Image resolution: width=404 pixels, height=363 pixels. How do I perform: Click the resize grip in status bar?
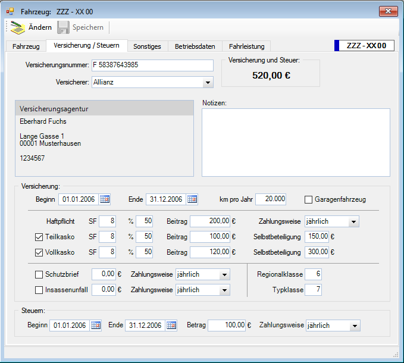click(x=396, y=355)
